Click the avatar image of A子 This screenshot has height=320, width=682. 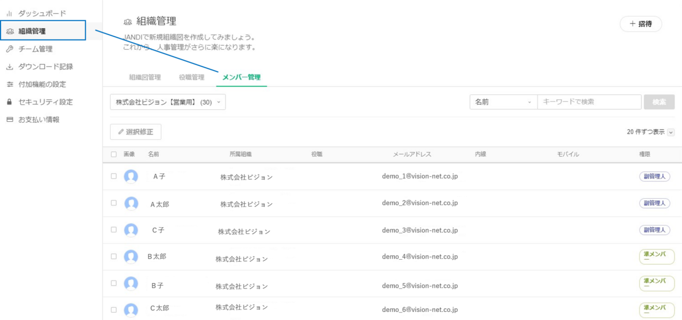pos(131,177)
